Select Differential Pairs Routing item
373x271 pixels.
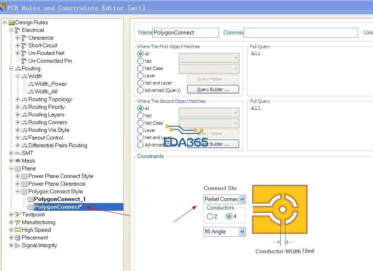(58, 145)
